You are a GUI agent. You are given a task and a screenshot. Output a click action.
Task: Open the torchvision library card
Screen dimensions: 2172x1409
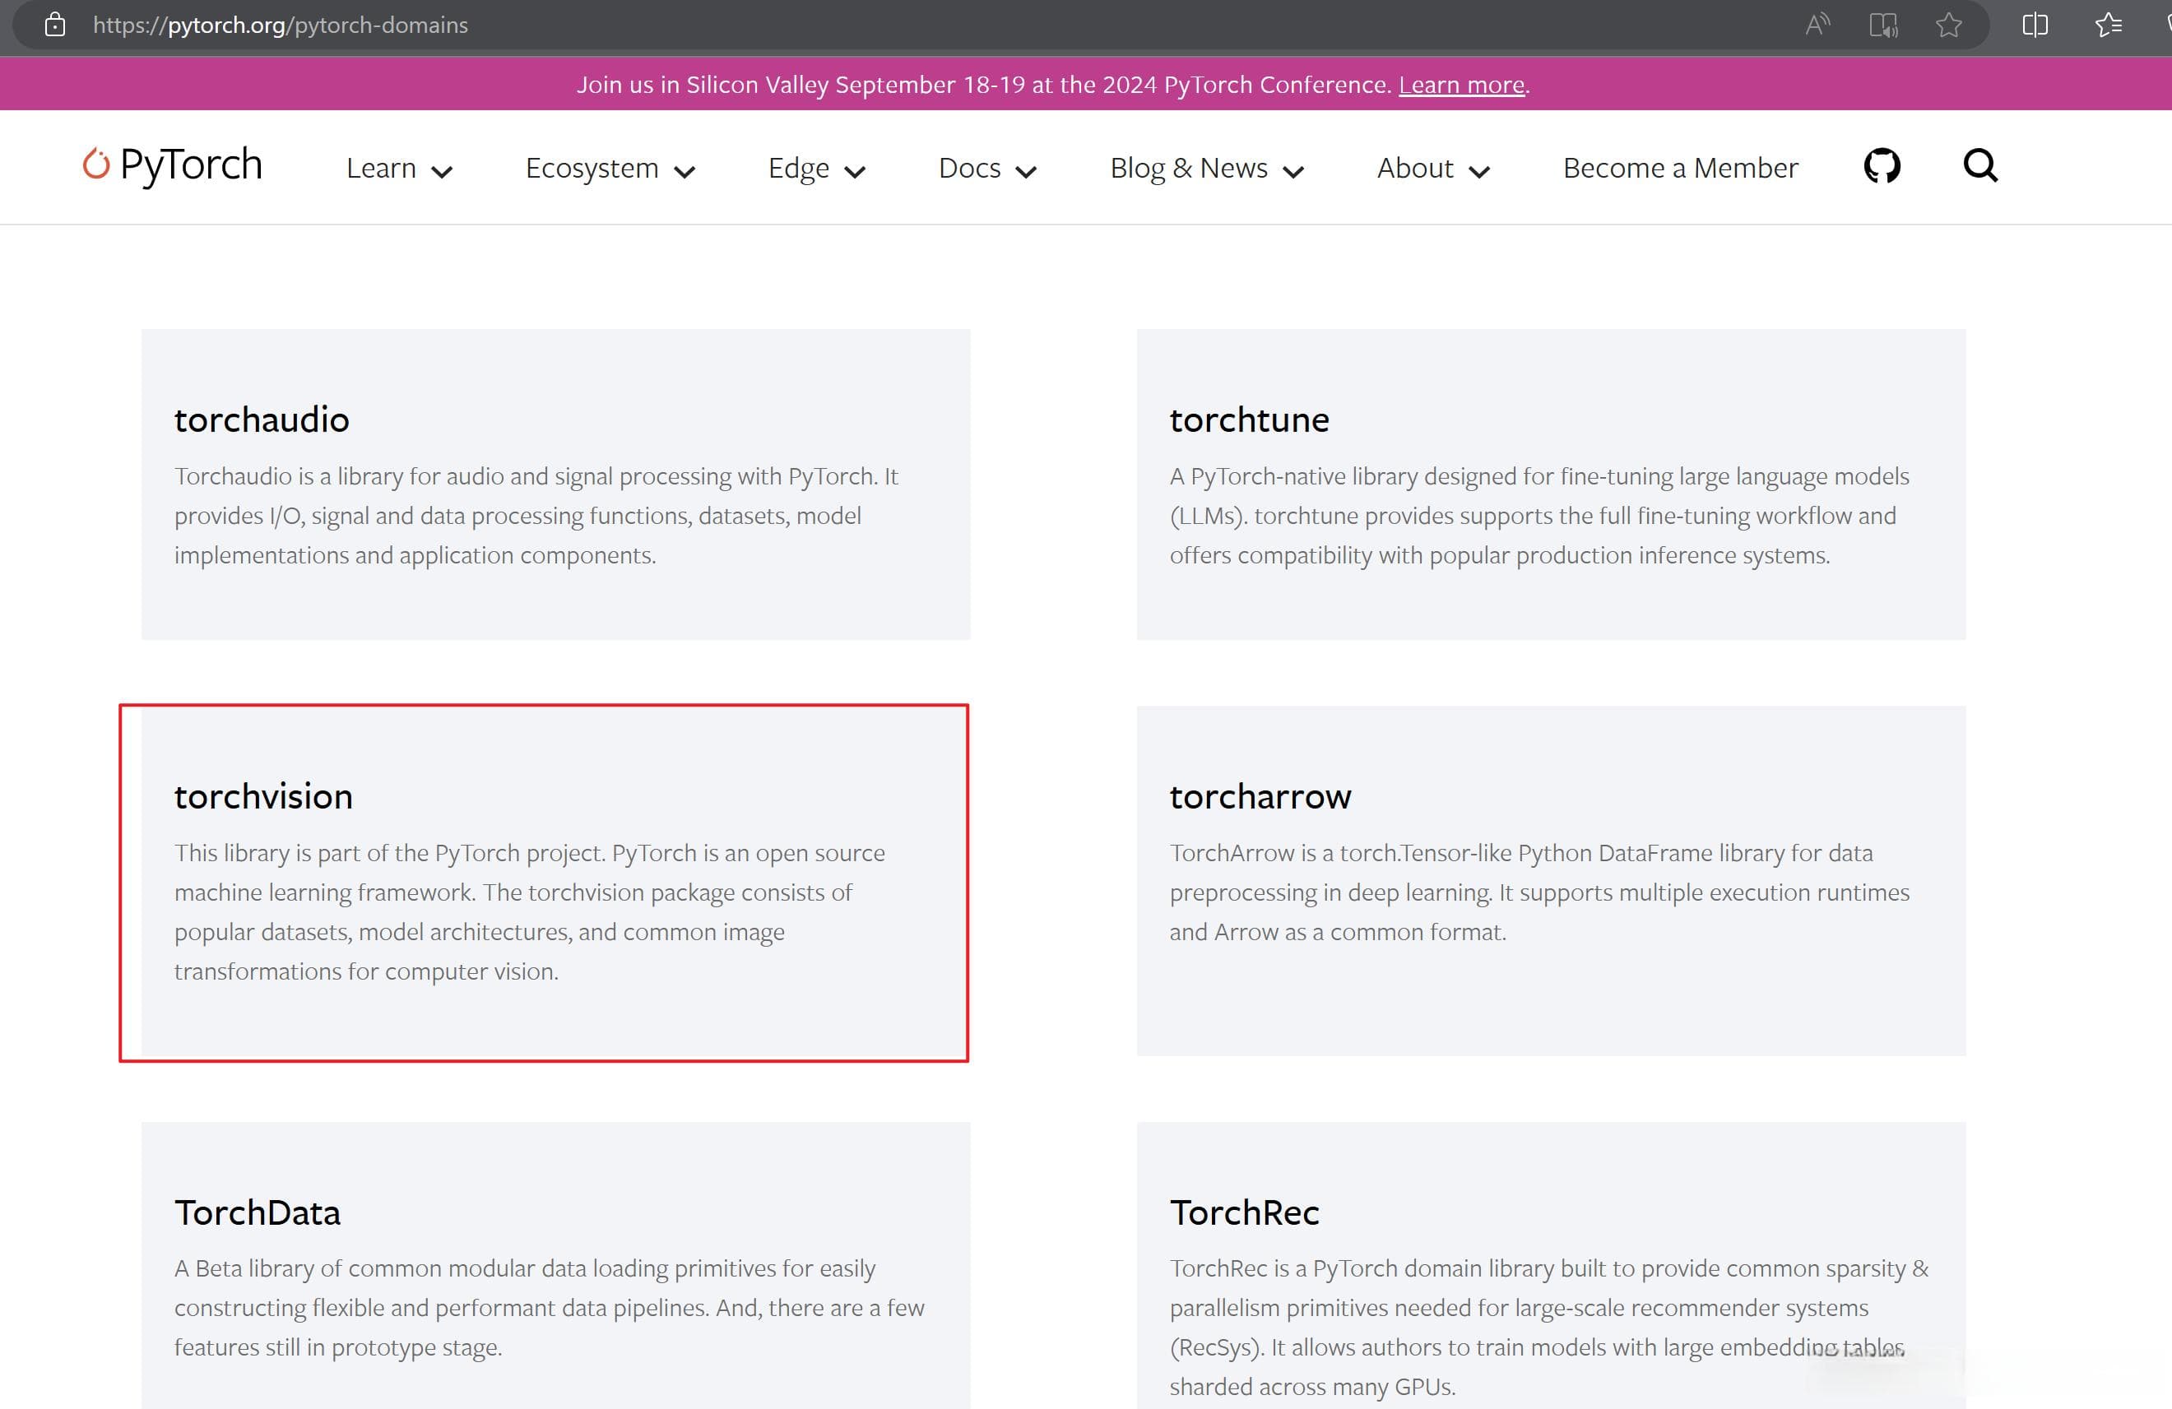click(555, 882)
